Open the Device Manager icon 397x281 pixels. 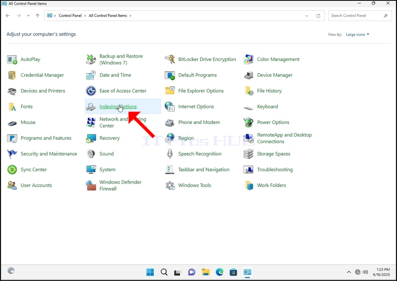coord(249,75)
